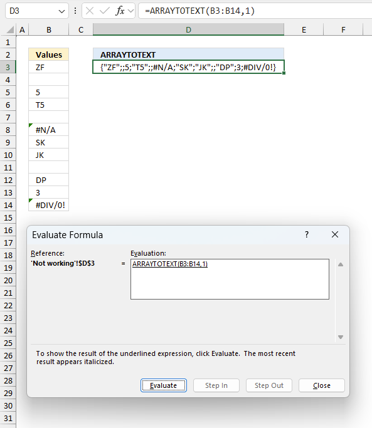Viewport: 372px width, 428px height.
Task: Click the Values header cell
Action: [49, 55]
